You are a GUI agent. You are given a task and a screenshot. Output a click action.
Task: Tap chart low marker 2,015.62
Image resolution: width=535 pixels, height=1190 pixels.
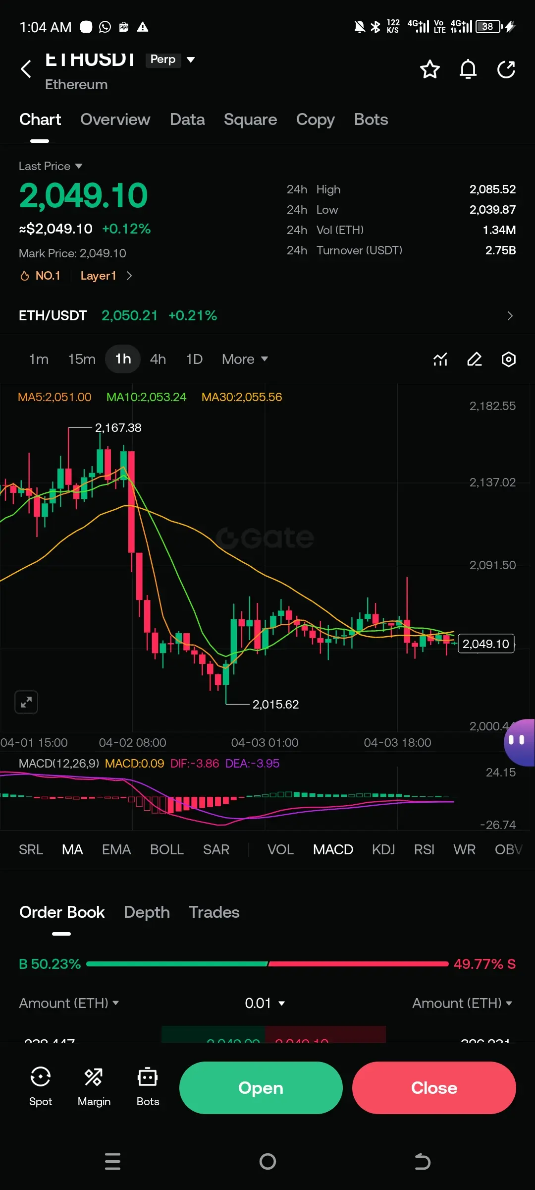[275, 704]
